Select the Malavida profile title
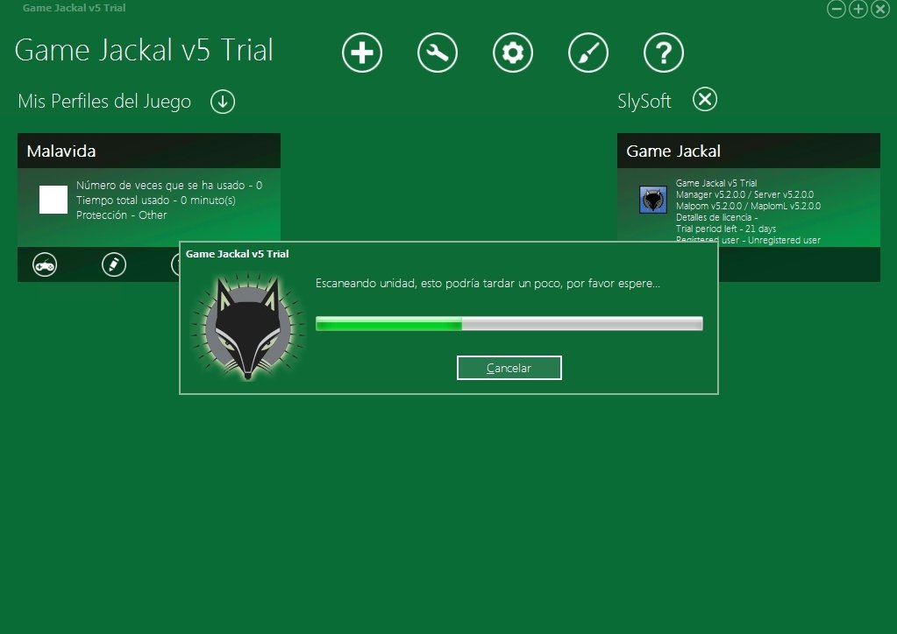Image resolution: width=897 pixels, height=634 pixels. (61, 151)
